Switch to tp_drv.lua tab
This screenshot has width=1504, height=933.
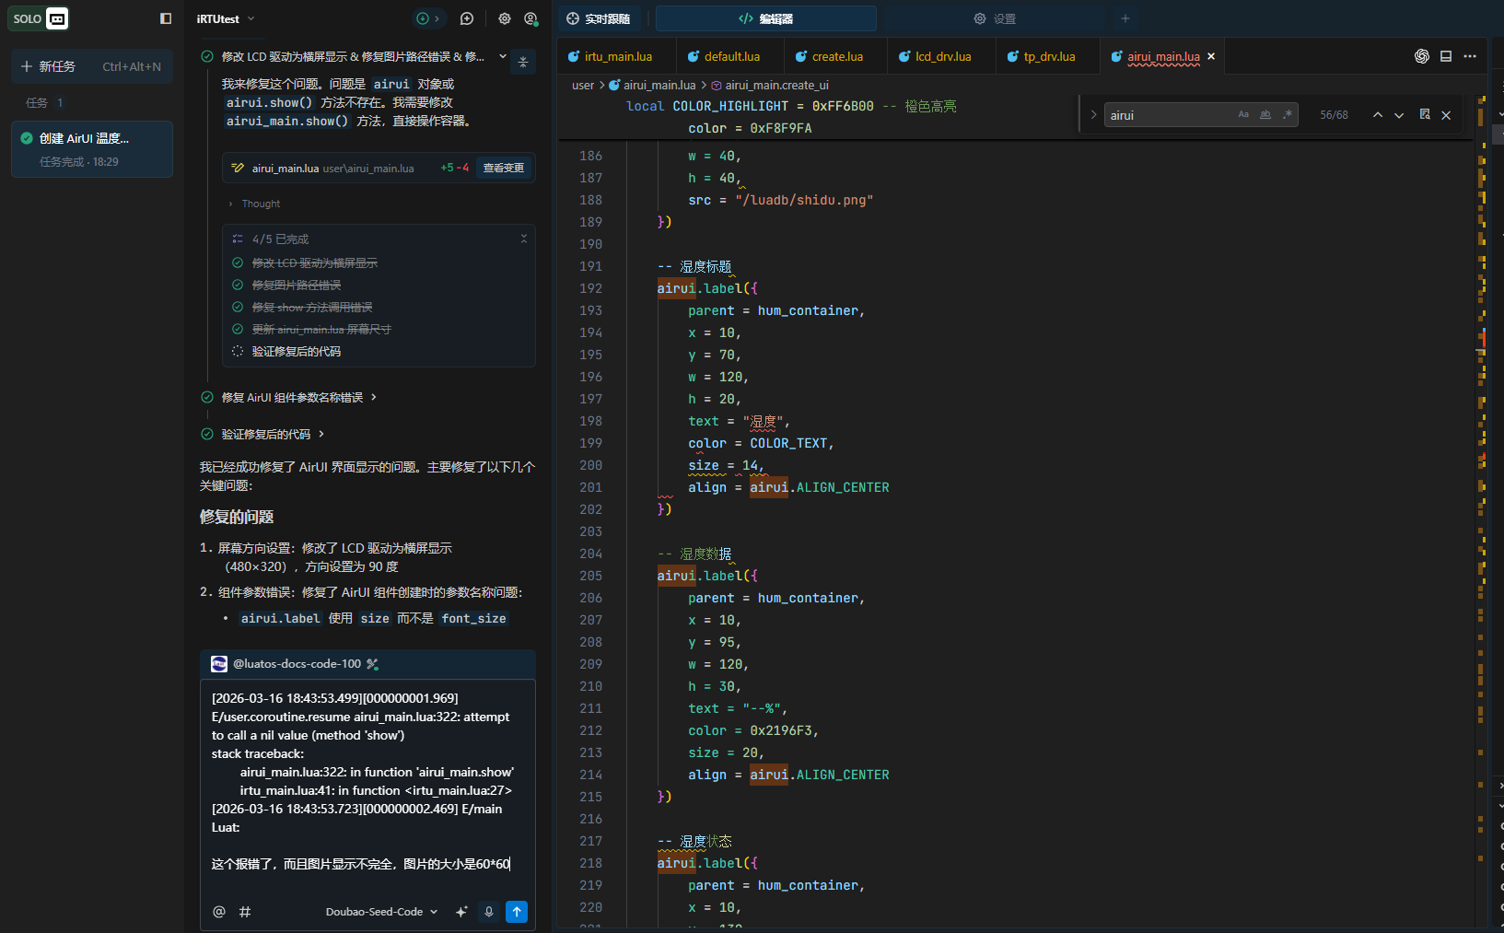tap(1049, 56)
